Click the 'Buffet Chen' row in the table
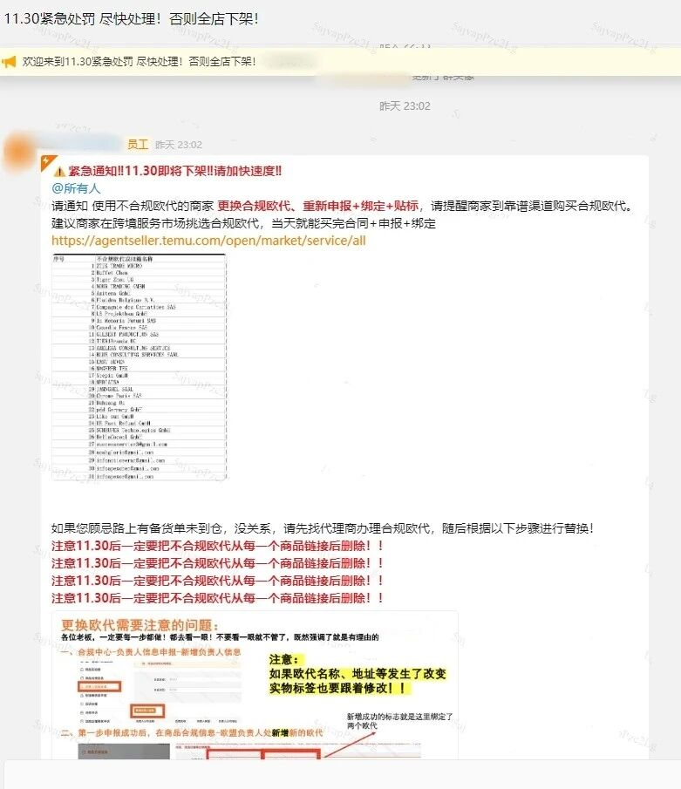This screenshot has height=789, width=681. point(139,272)
